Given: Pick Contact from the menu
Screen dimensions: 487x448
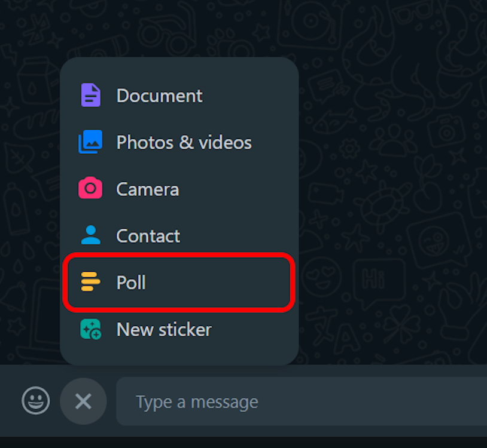Looking at the screenshot, I should (x=148, y=235).
